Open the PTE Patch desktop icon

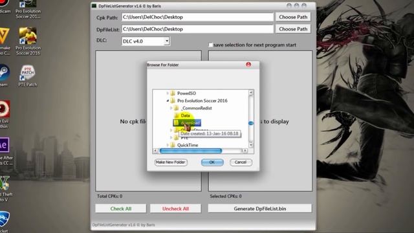[27, 76]
